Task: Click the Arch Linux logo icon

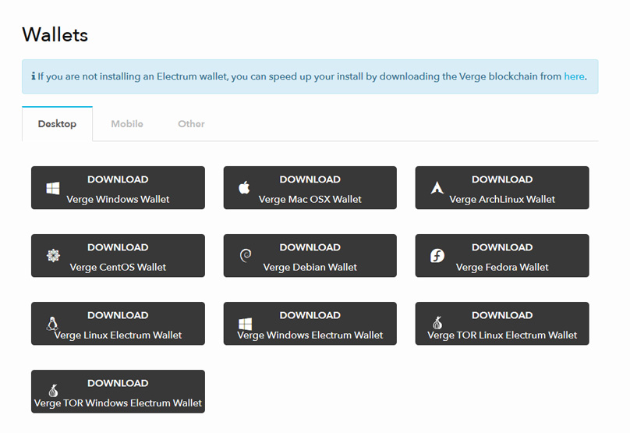Action: (437, 188)
